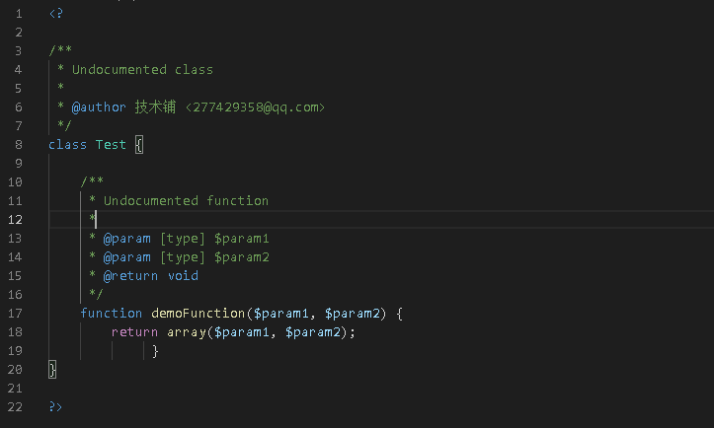
Task: Click $param2 in the docblock comment
Action: (242, 257)
